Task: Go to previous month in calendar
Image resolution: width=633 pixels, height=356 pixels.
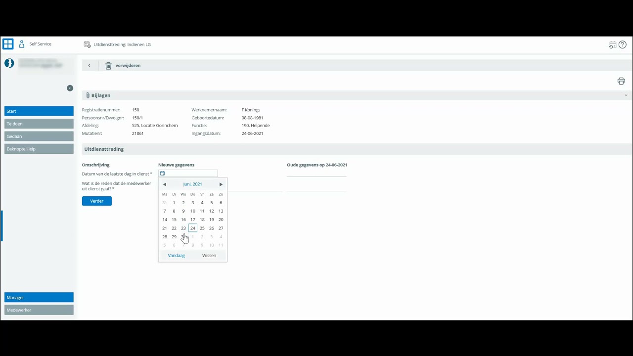Action: coord(165,184)
